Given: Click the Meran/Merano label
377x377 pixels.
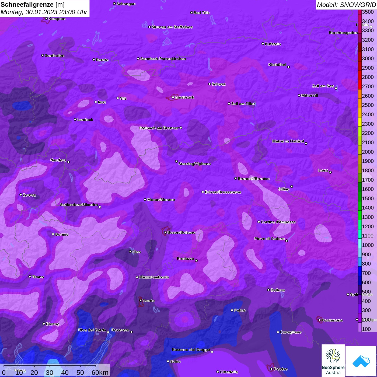Looking at the screenshot, I should click(x=161, y=200).
